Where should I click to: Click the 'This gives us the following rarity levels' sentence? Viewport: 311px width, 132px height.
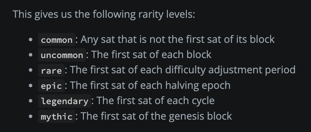click(104, 15)
